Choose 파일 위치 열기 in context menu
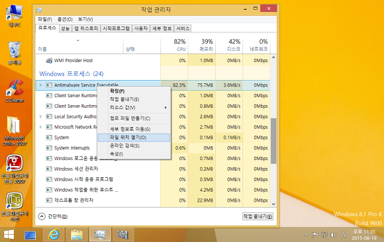Viewport: 384px width, 242px height. pos(134,138)
